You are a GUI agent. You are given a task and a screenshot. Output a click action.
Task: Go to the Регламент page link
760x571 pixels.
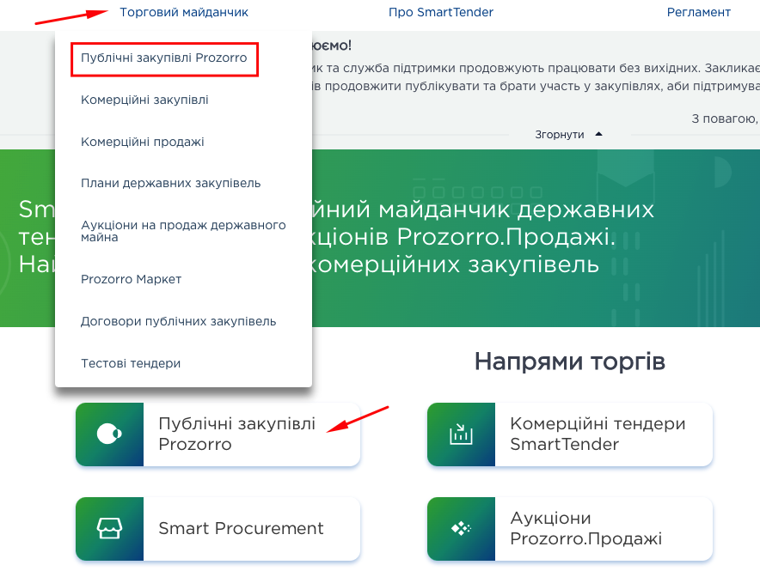698,12
